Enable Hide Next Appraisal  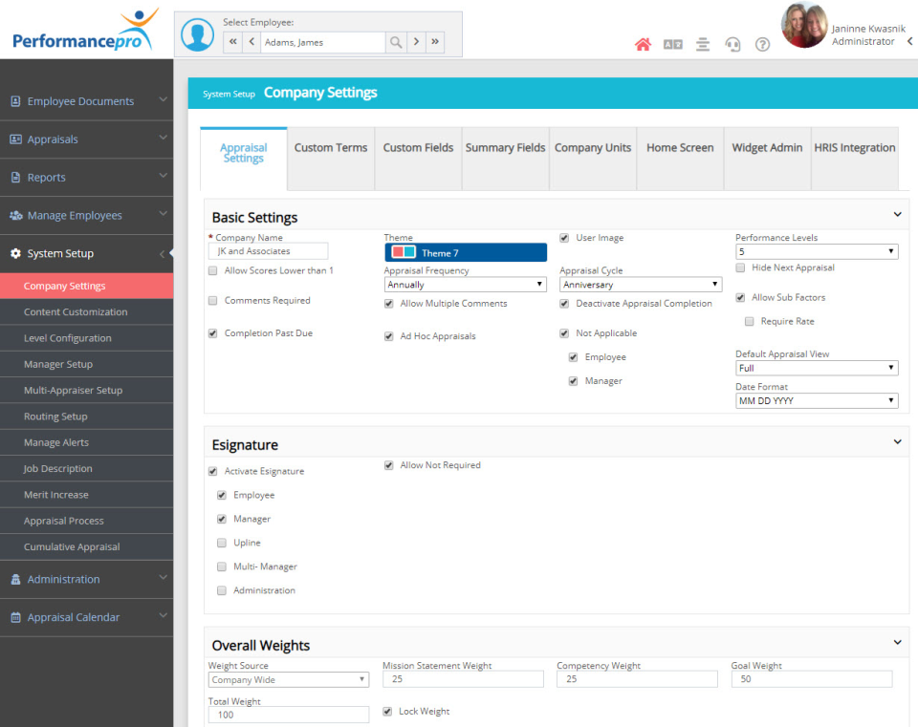(740, 267)
